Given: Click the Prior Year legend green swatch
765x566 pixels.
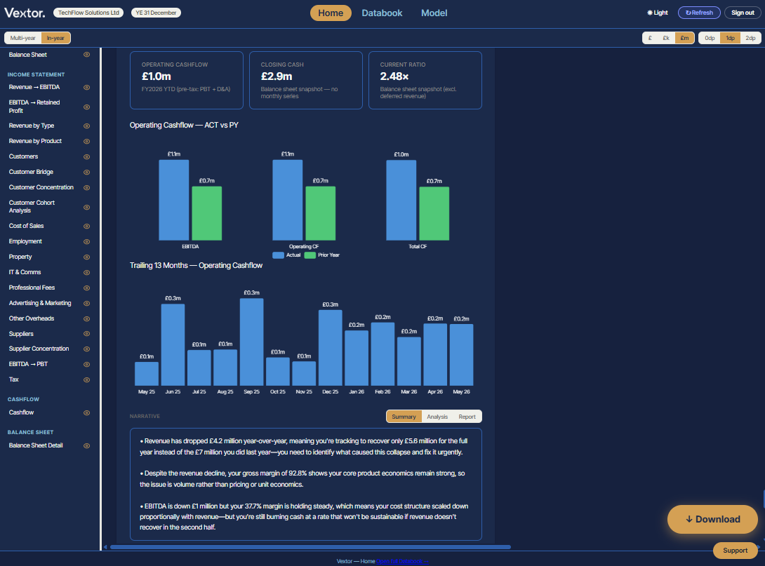Looking at the screenshot, I should (x=310, y=255).
